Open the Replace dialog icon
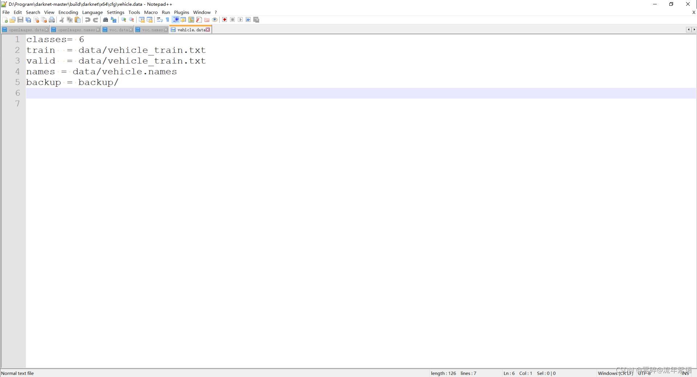Viewport: 697px width, 377px height. tap(114, 20)
